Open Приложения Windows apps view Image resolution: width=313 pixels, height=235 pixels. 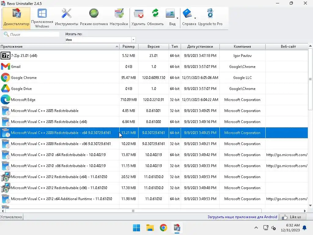point(42,18)
